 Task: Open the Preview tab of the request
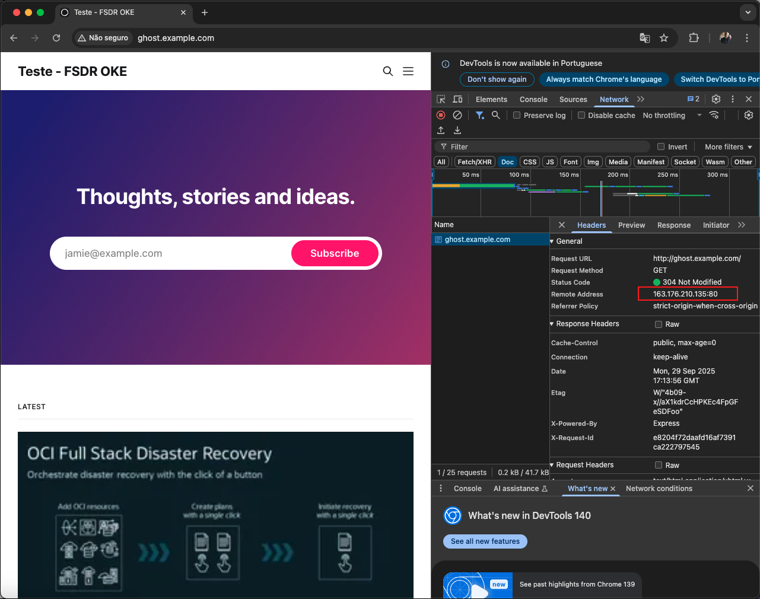[x=631, y=225]
